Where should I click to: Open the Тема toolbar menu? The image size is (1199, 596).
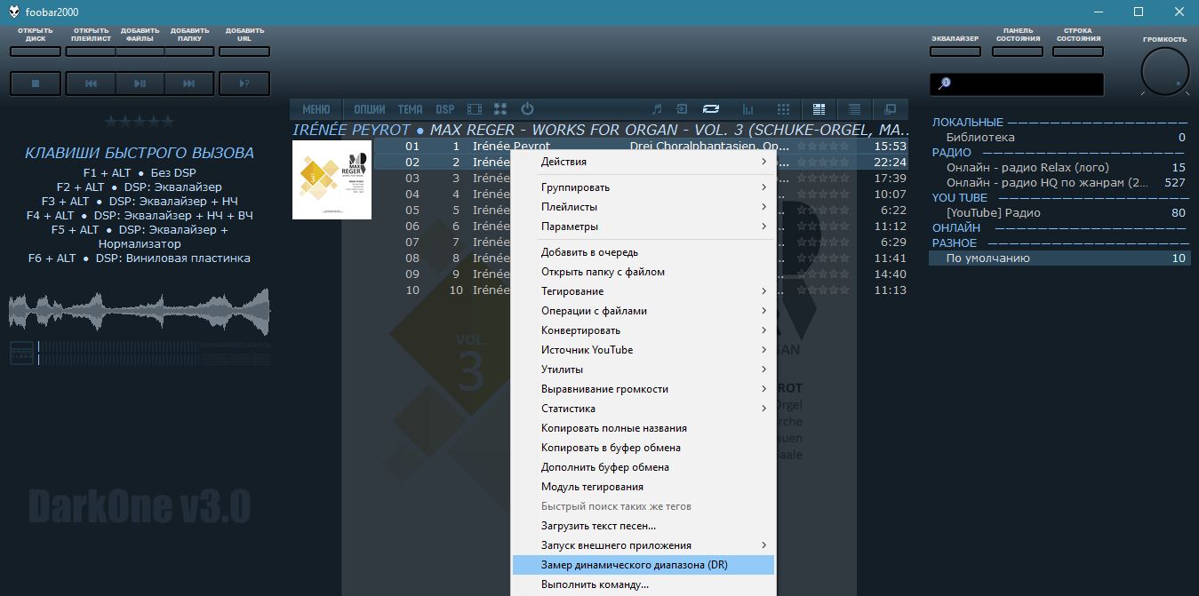point(410,109)
